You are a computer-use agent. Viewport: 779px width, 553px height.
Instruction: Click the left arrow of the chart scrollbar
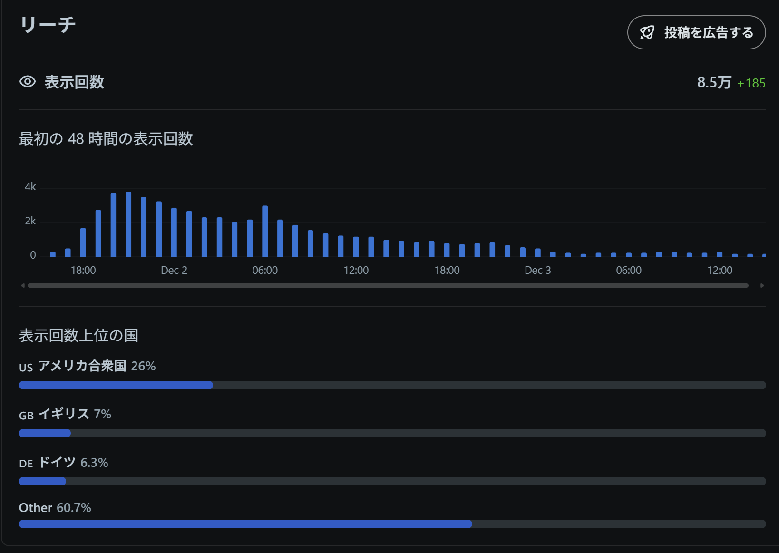coord(22,285)
